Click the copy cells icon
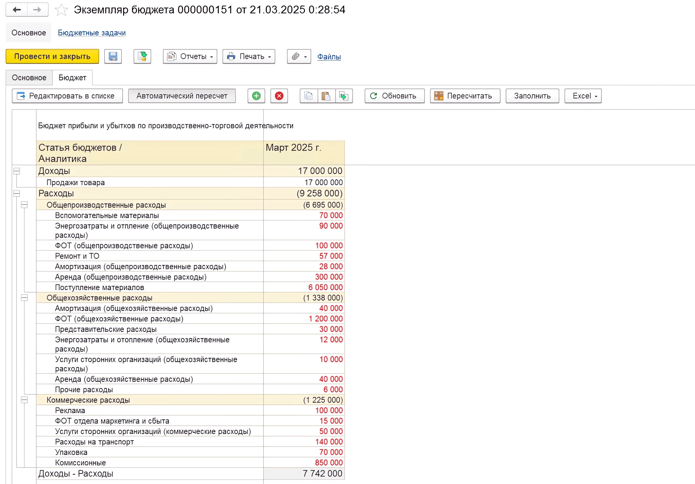This screenshot has height=484, width=695. tap(308, 96)
